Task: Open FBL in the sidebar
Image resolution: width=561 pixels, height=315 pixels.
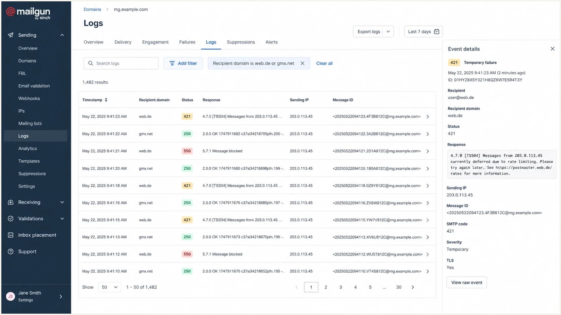Action: [x=22, y=73]
